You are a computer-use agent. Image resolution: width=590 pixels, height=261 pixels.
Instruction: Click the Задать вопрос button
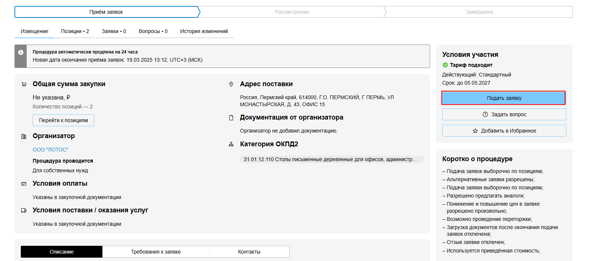coord(504,114)
